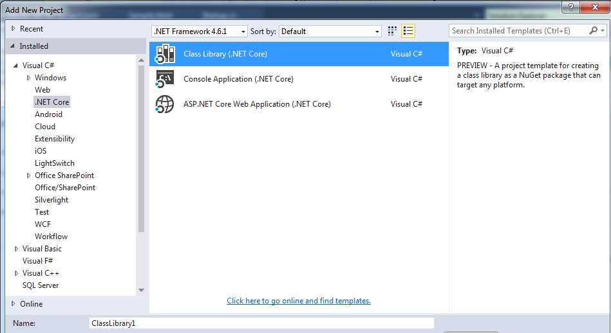Select Console Application (.NET Core) template name

tap(238, 79)
